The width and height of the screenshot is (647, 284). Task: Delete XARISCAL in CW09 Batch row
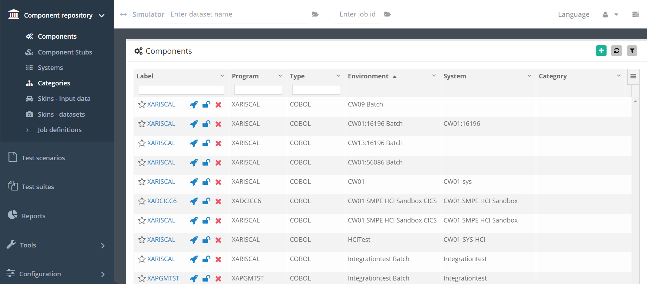click(x=218, y=105)
